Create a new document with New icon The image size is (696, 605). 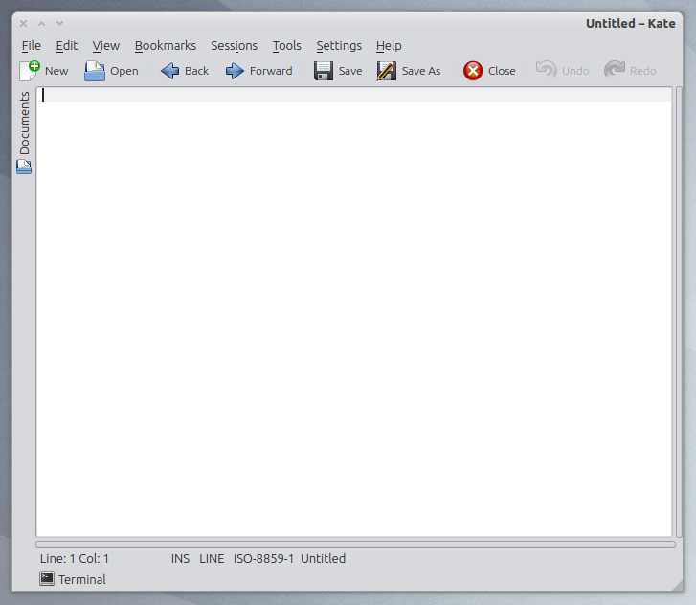(30, 71)
